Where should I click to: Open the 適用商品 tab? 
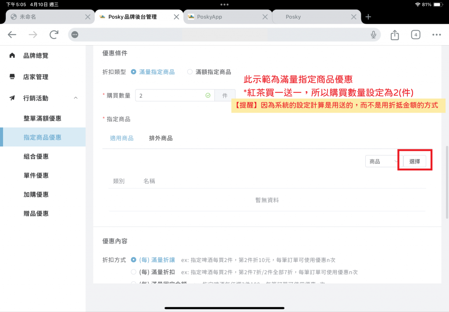122,138
